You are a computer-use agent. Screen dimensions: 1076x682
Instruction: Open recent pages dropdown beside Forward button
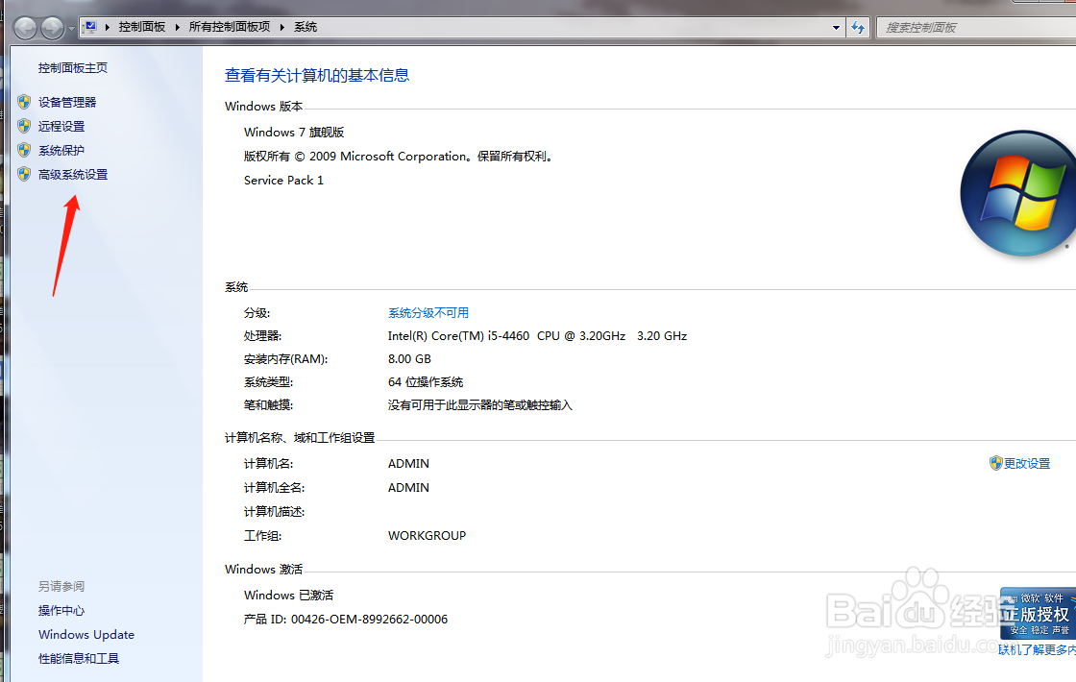coord(71,29)
